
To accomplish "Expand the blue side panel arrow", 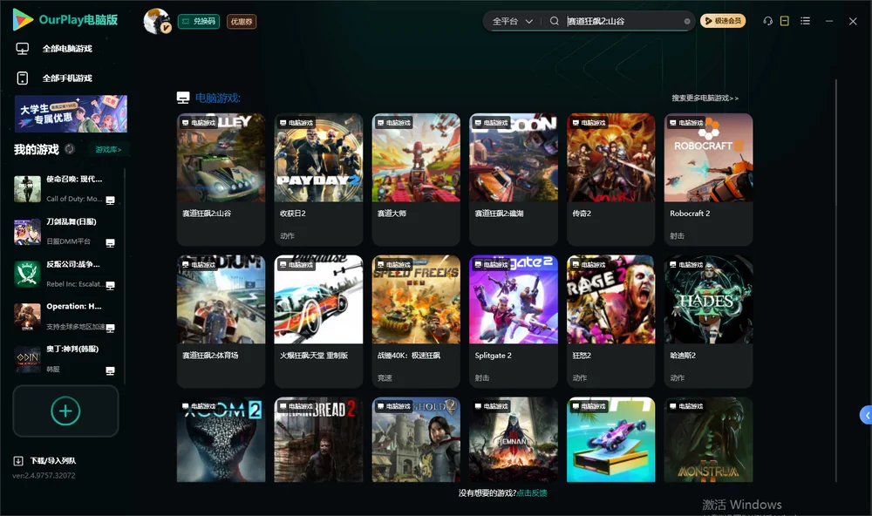I will click(x=866, y=416).
